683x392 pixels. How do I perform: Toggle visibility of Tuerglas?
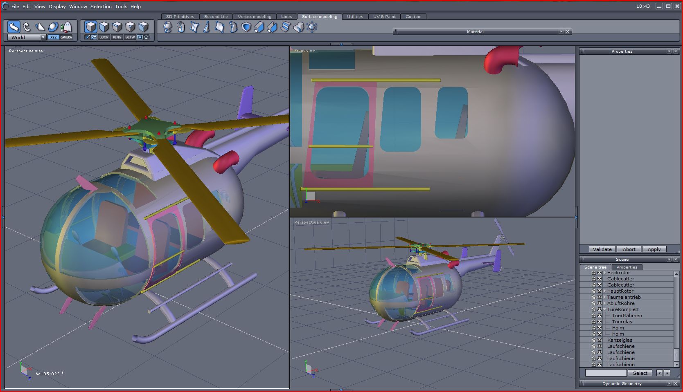600,322
